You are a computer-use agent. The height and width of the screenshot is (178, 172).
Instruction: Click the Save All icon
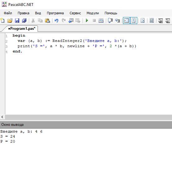[x=24, y=21]
